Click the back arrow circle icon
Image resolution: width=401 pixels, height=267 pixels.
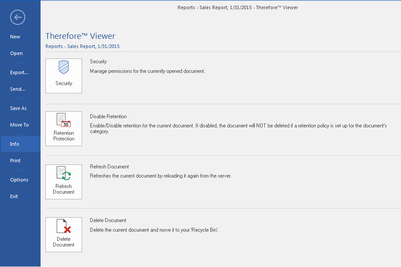[x=17, y=17]
